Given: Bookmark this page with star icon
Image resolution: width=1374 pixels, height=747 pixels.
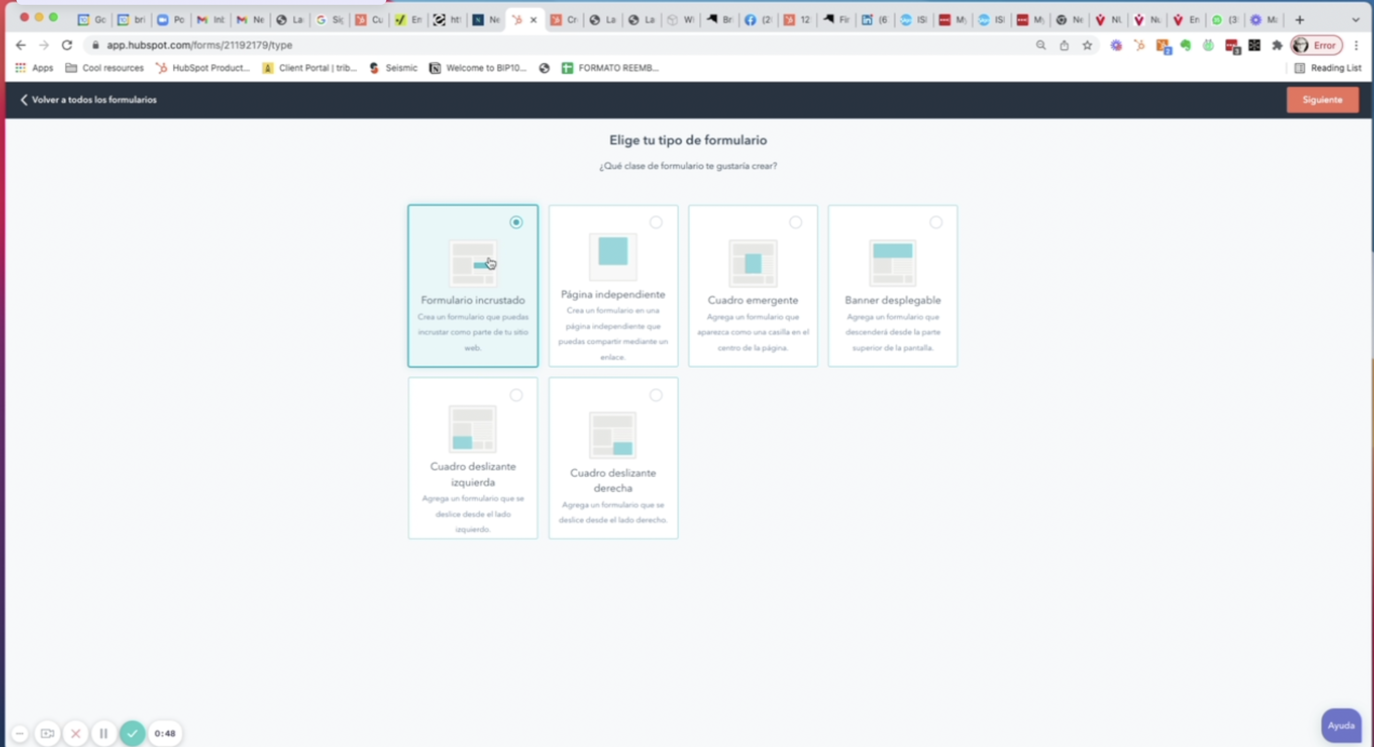Looking at the screenshot, I should (x=1087, y=45).
